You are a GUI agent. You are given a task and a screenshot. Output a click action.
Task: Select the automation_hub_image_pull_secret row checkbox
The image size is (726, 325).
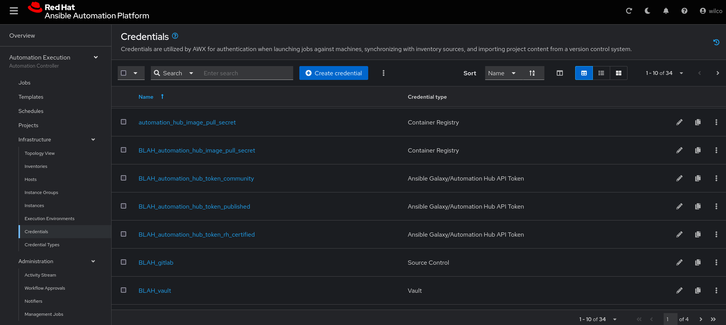point(124,122)
